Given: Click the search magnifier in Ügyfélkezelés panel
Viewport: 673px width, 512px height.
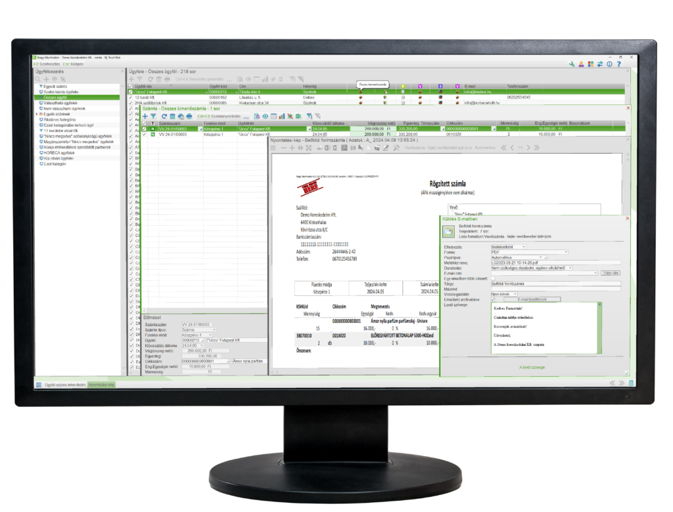Looking at the screenshot, I should pos(37,79).
